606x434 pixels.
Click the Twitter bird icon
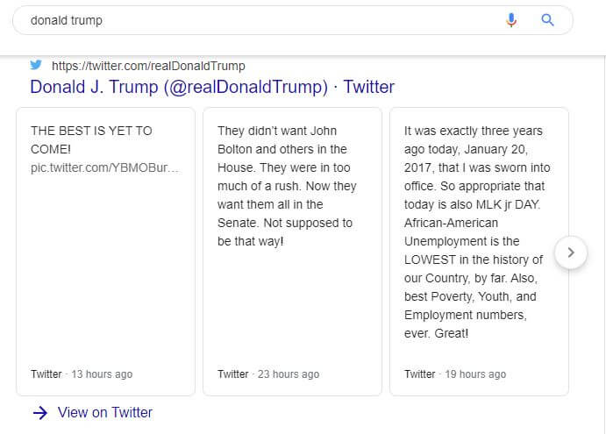coord(36,65)
